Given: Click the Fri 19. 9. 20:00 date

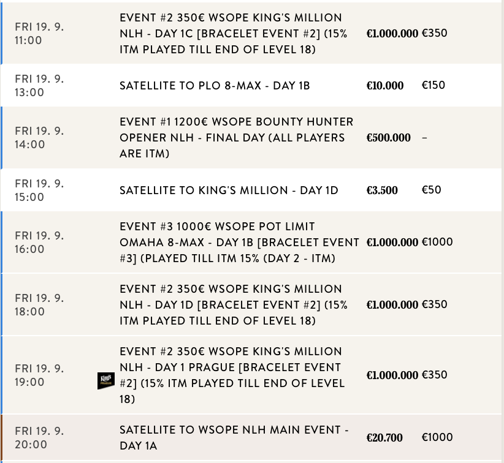Looking at the screenshot, I should tap(39, 438).
